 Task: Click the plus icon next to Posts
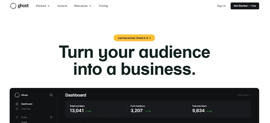51,117
